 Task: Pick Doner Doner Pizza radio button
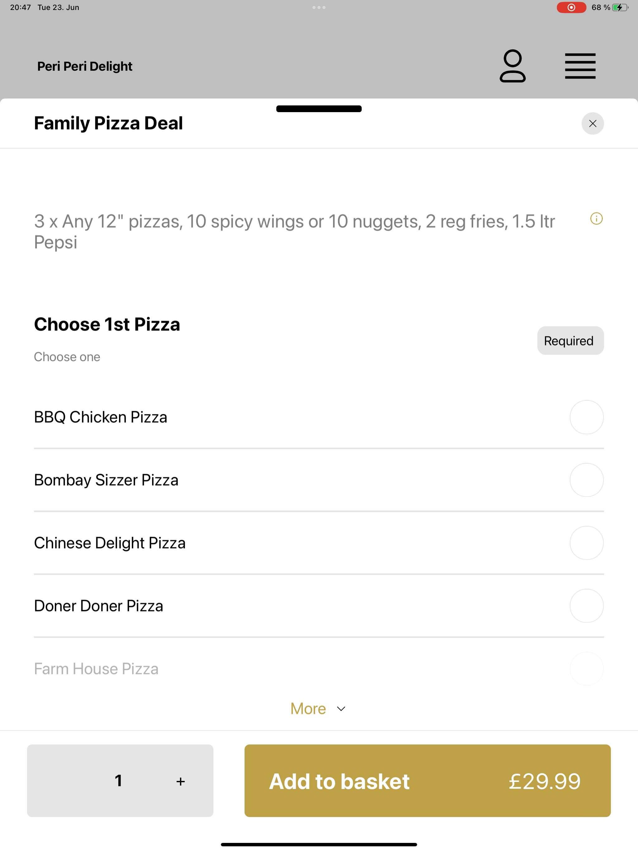(x=586, y=606)
